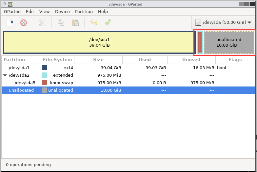Screen dimensions: 257x172
Task: Click the Partition column header
Action: pyautogui.click(x=21, y=59)
